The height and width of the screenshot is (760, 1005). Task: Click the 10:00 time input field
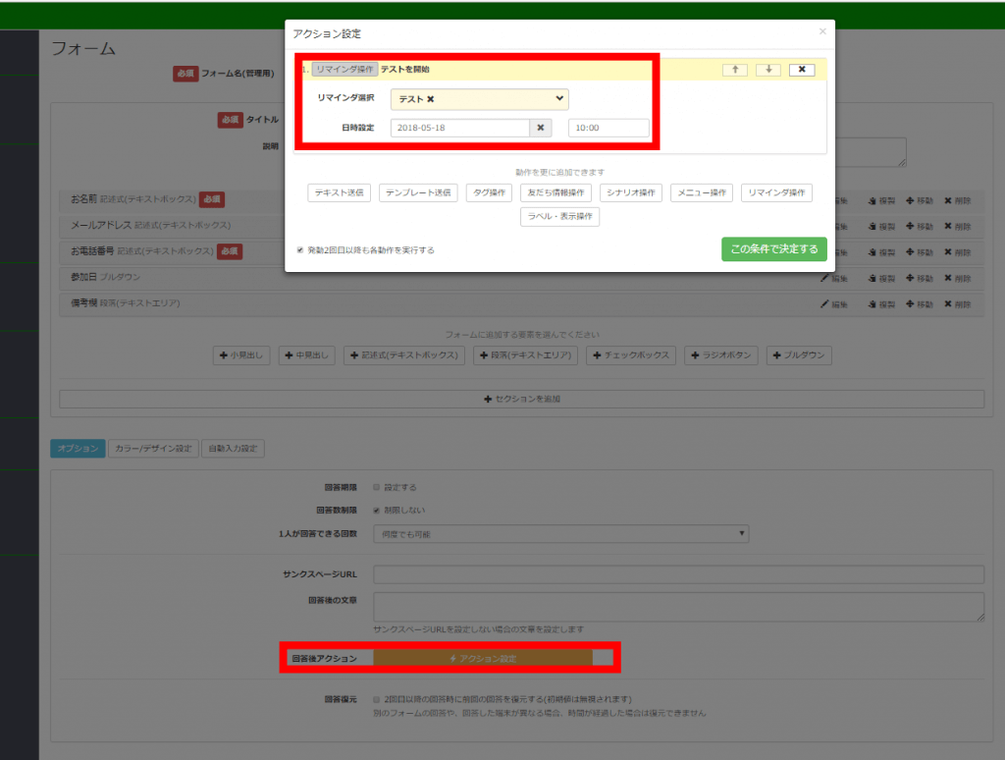tap(608, 128)
